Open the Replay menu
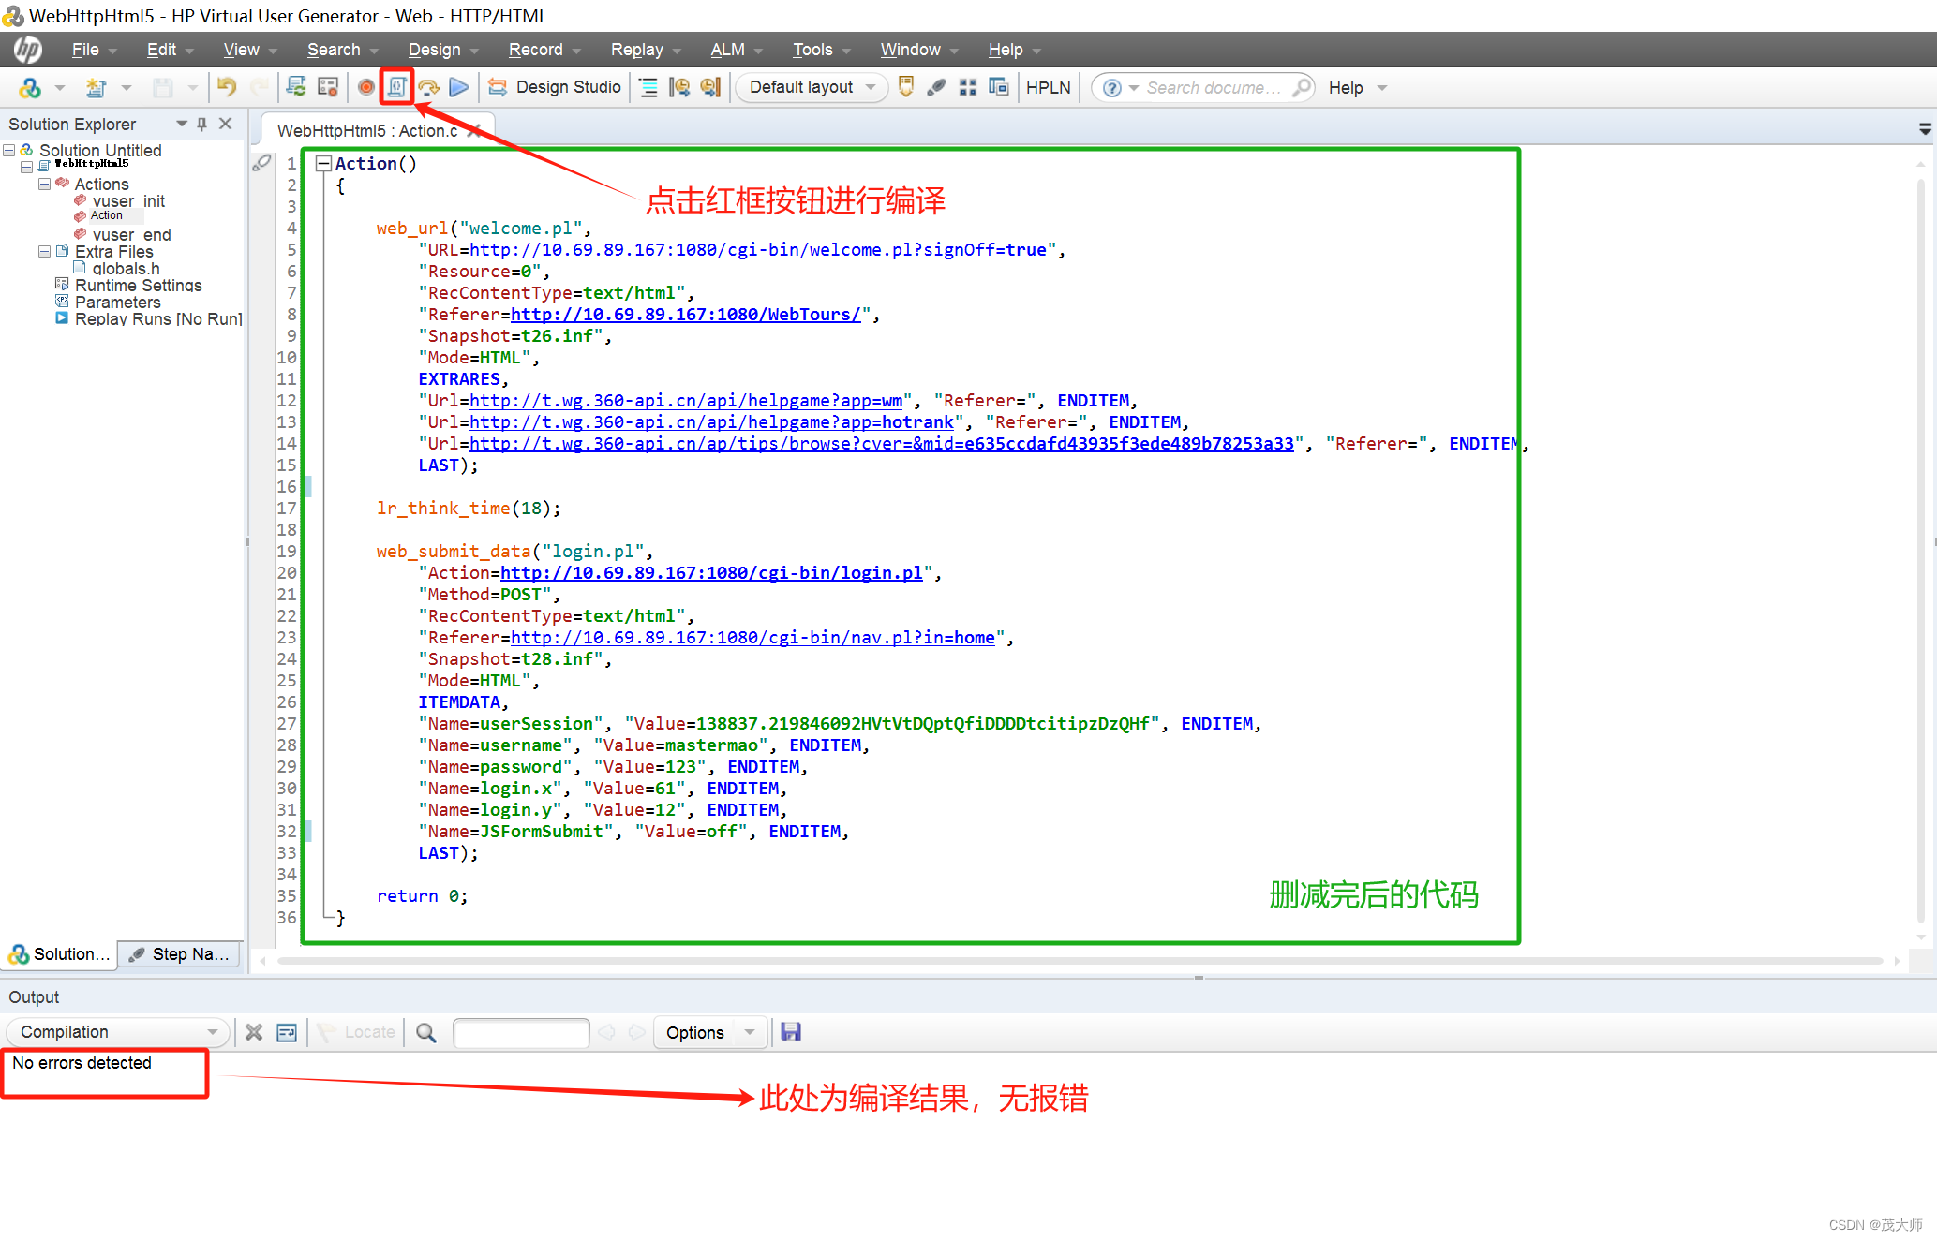Screen dimensions: 1937x1240 click(637, 50)
